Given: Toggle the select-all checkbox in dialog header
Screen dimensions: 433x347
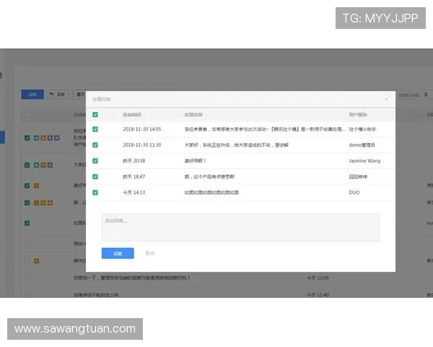Looking at the screenshot, I should pos(95,114).
